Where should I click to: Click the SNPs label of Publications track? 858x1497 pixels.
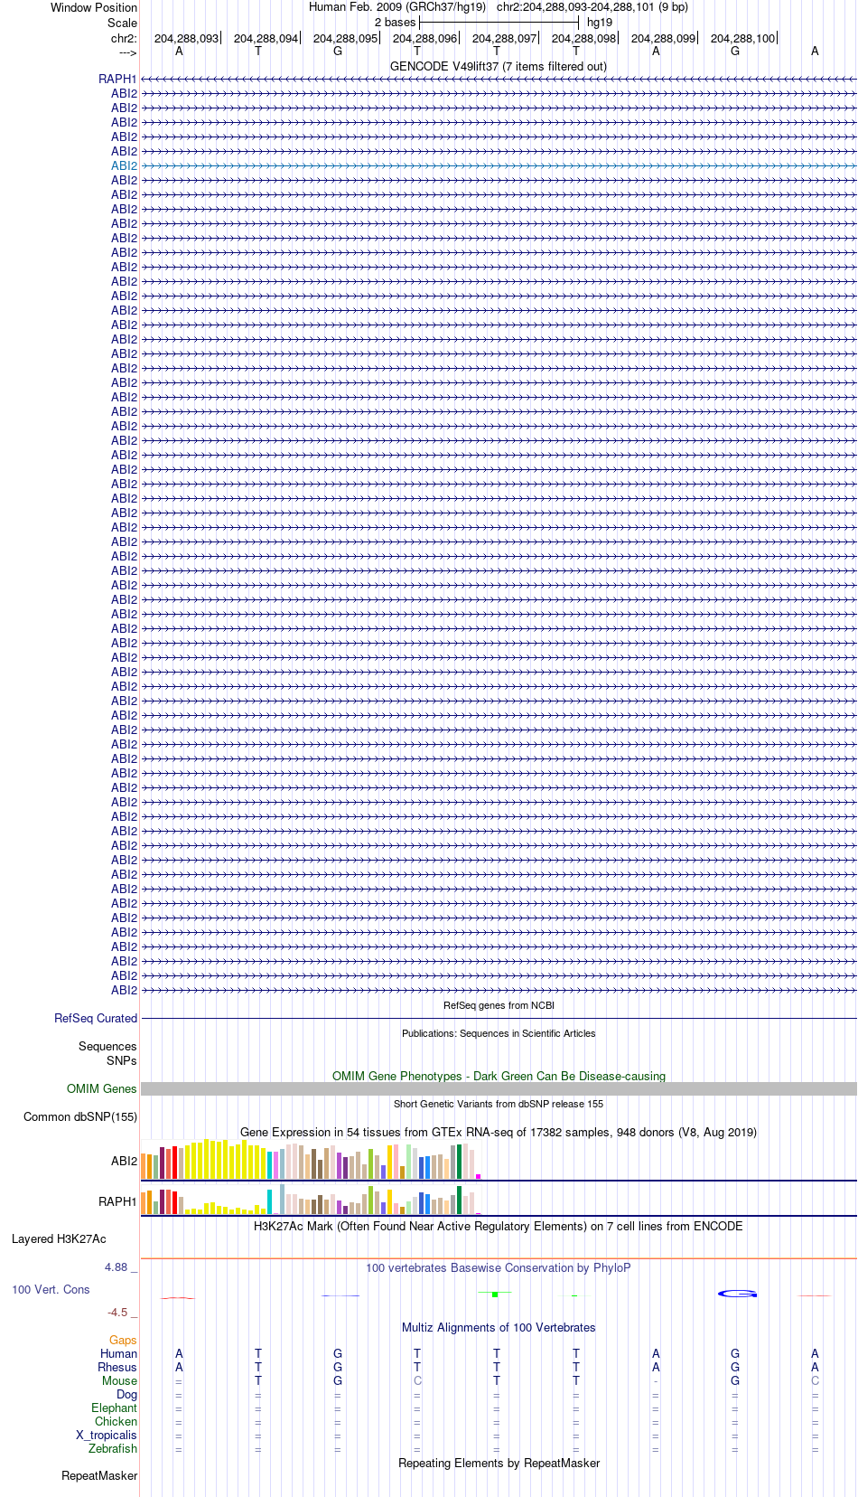122,1060
